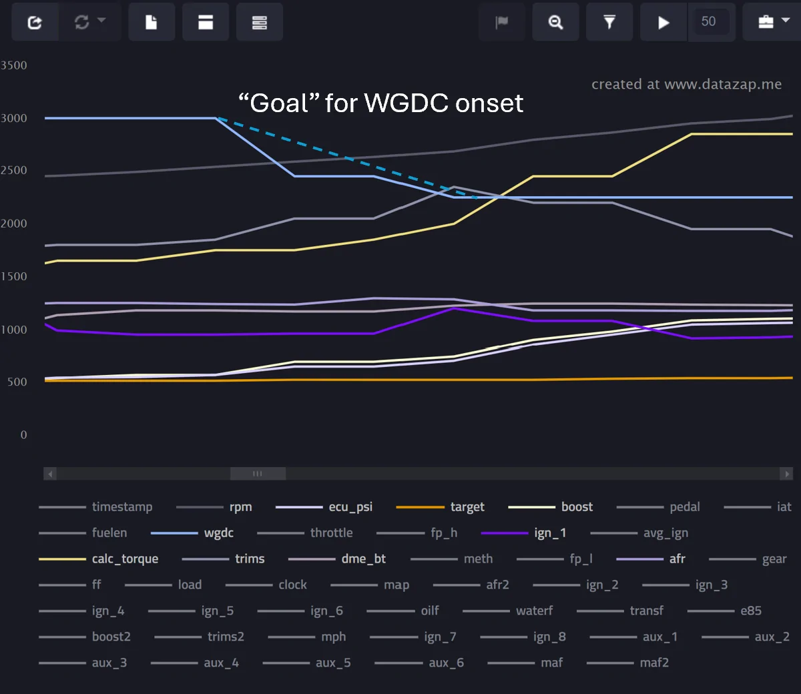Click the chart scrollbar right arrow
Viewport: 801px width, 694px height.
point(786,474)
